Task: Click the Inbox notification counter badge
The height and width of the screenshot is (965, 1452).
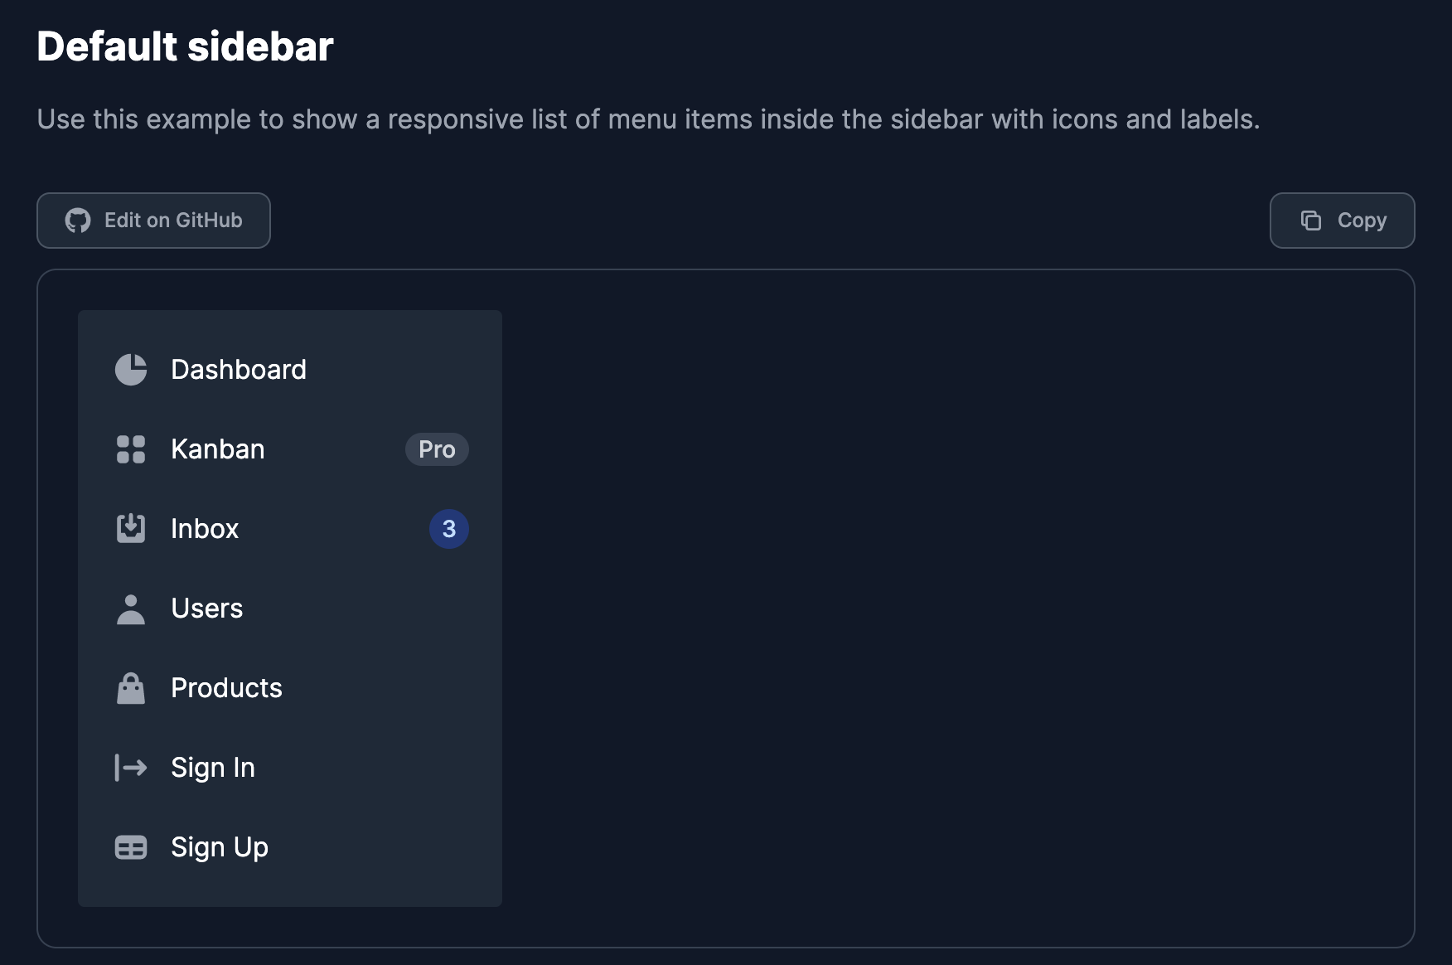Action: [x=449, y=528]
